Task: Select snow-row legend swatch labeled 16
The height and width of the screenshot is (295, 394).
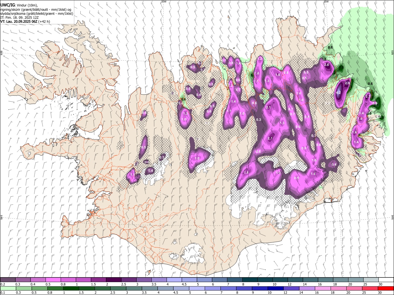Action: click(325, 280)
